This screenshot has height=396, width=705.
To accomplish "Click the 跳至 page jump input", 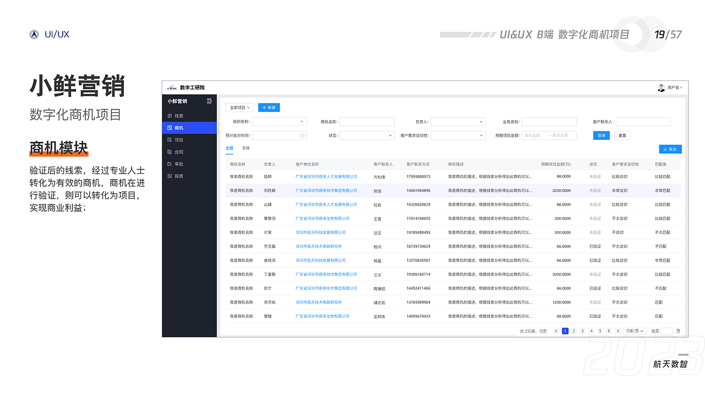I will click(x=667, y=331).
